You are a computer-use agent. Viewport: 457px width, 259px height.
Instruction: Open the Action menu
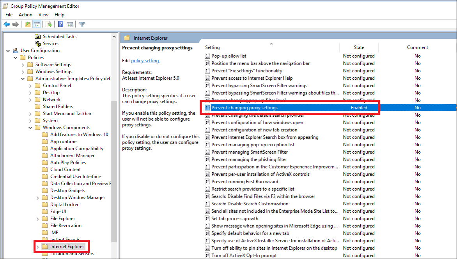(x=25, y=14)
